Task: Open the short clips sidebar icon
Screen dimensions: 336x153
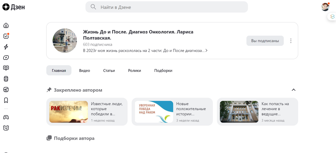Action: pyautogui.click(x=6, y=79)
